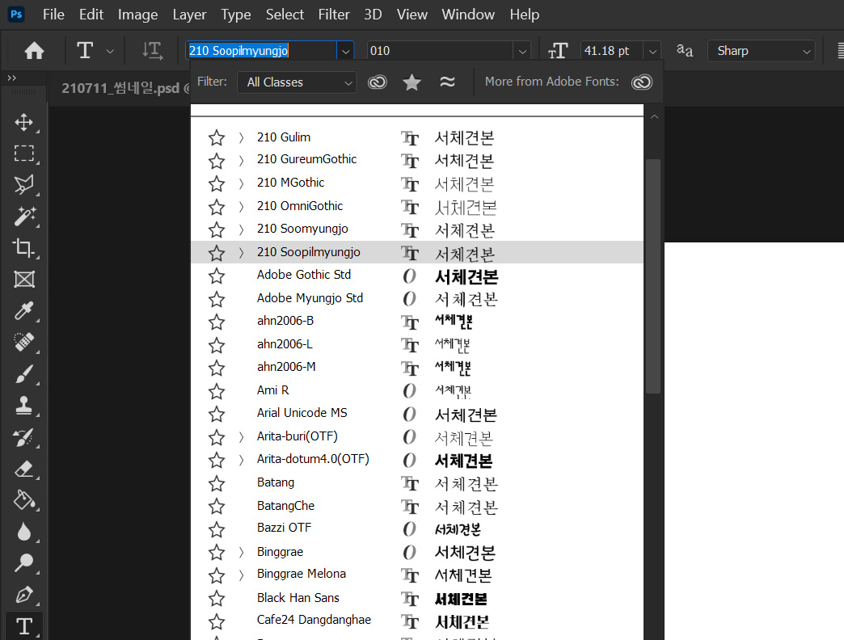Select the Eyedropper tool
844x640 pixels.
point(23,310)
